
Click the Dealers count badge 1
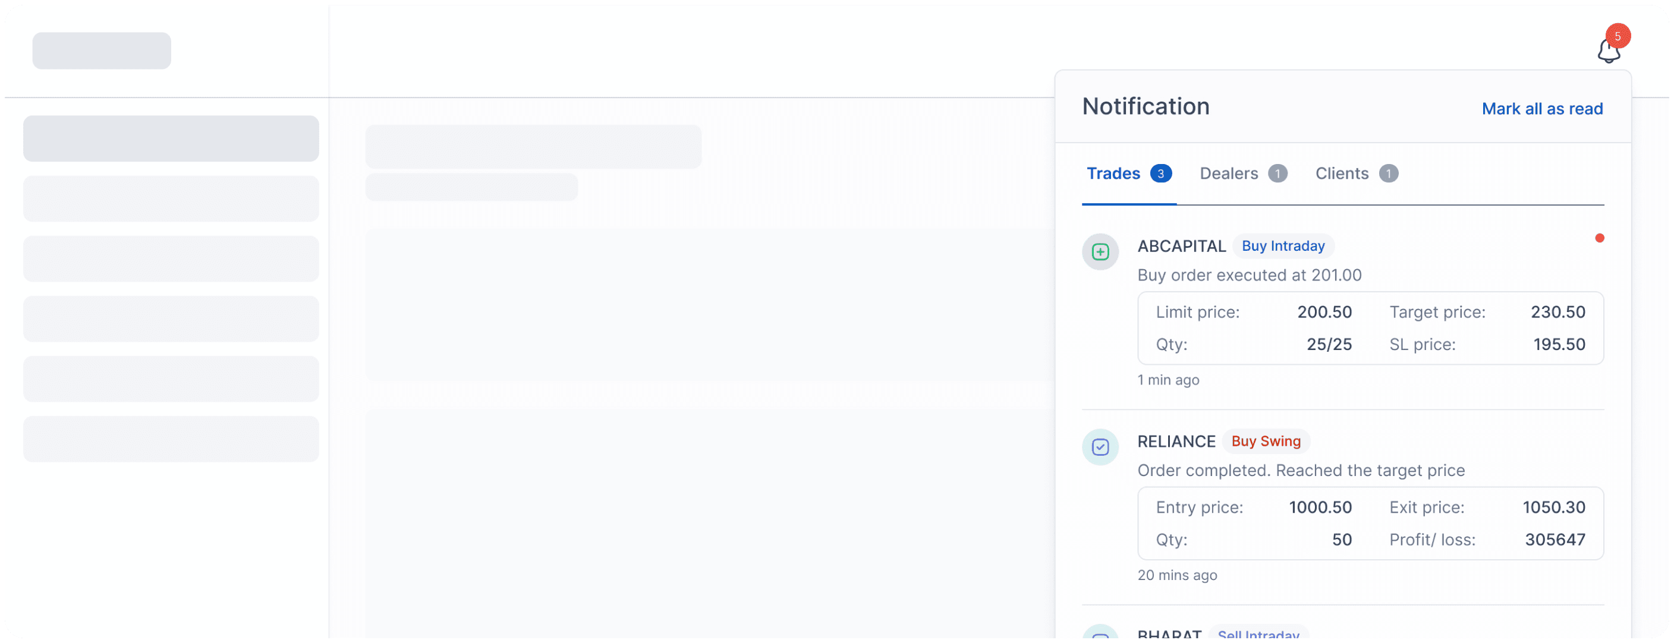[x=1277, y=174]
